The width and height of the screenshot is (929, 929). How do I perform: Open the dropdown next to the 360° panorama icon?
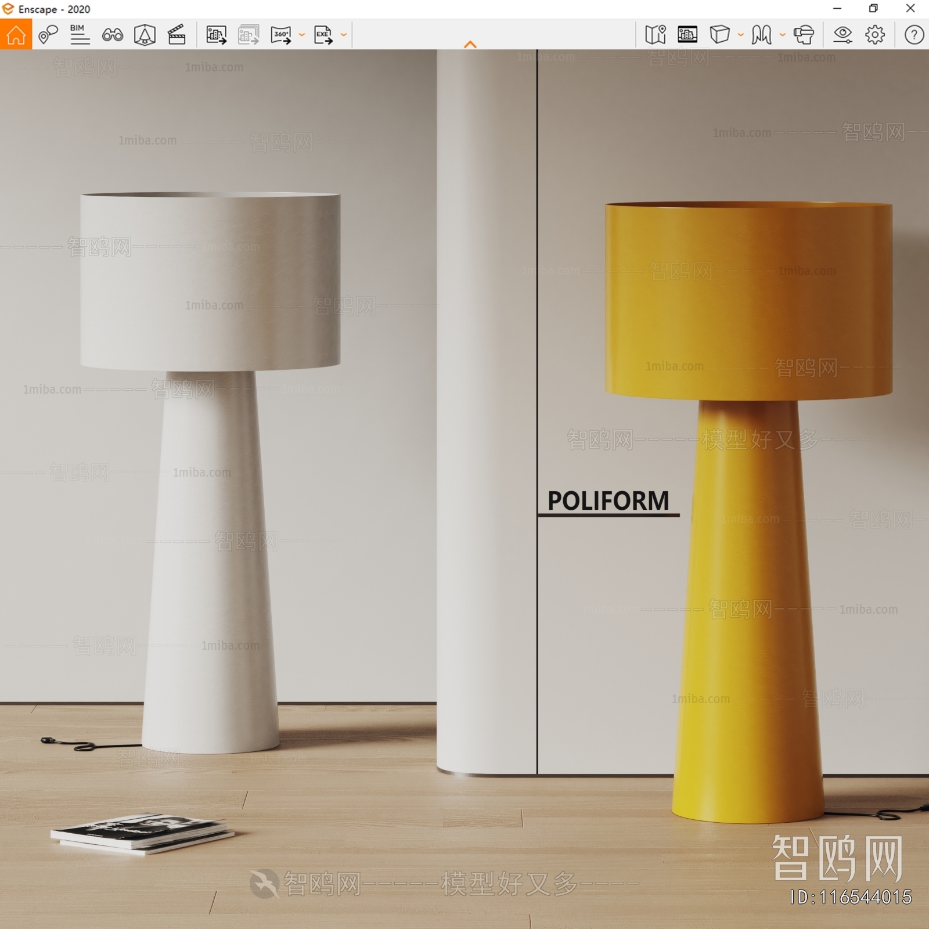click(301, 36)
